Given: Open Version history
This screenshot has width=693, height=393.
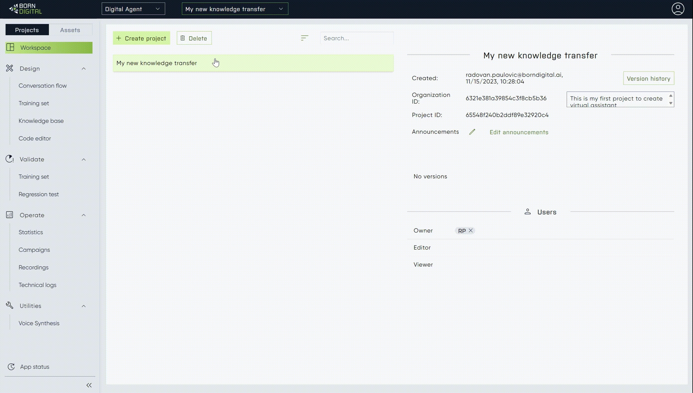Looking at the screenshot, I should tap(648, 78).
